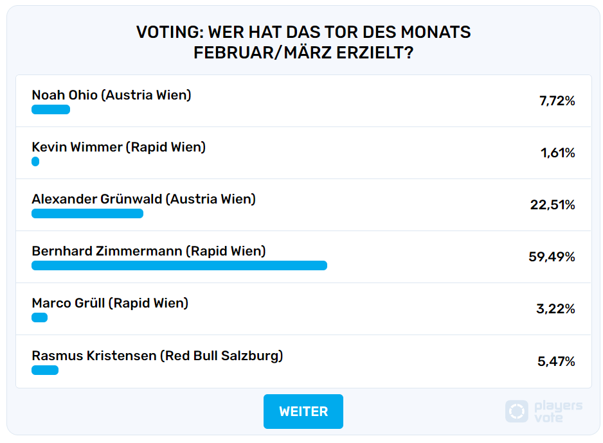This screenshot has width=603, height=443.
Task: Click Kevin Wimmer's small blue bar
Action: (35, 161)
